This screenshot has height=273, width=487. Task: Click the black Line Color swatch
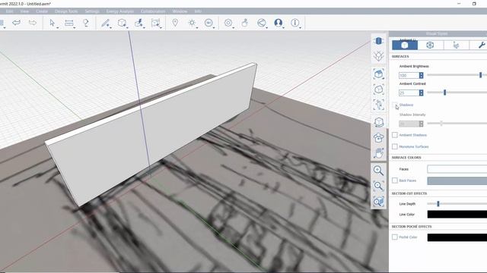point(457,214)
